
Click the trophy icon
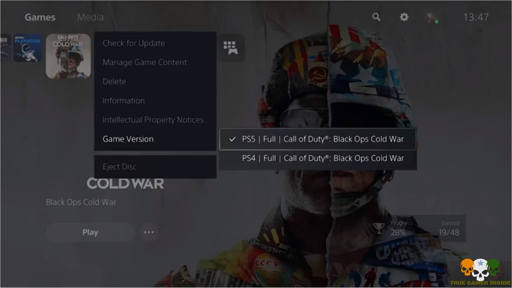[379, 228]
